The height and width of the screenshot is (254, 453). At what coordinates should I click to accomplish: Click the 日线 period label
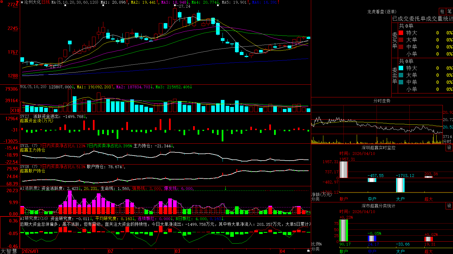point(46,2)
